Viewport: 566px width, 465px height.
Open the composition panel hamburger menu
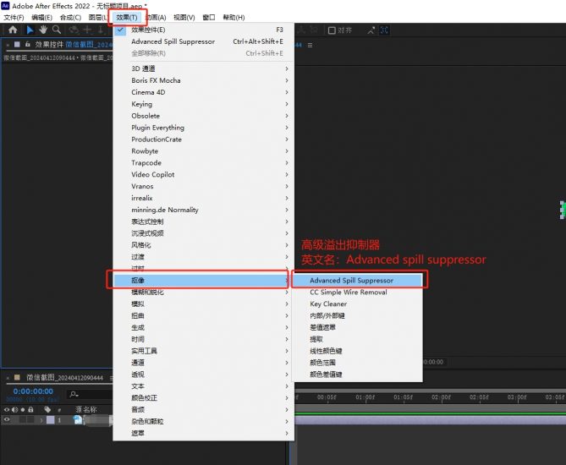click(x=310, y=45)
